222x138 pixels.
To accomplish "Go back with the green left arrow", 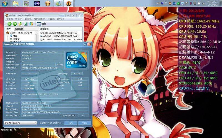I will click(x=9, y=24).
